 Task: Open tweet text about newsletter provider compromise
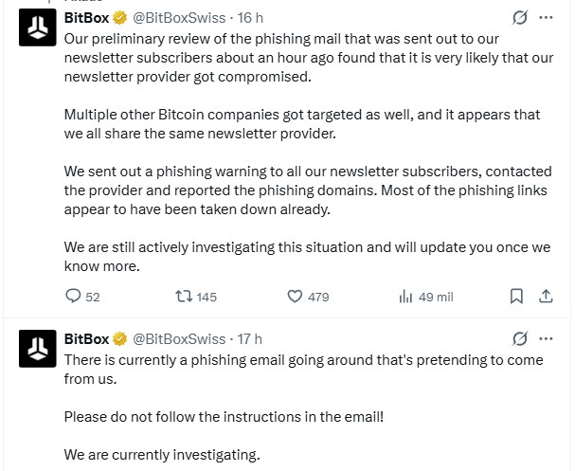pos(309,153)
